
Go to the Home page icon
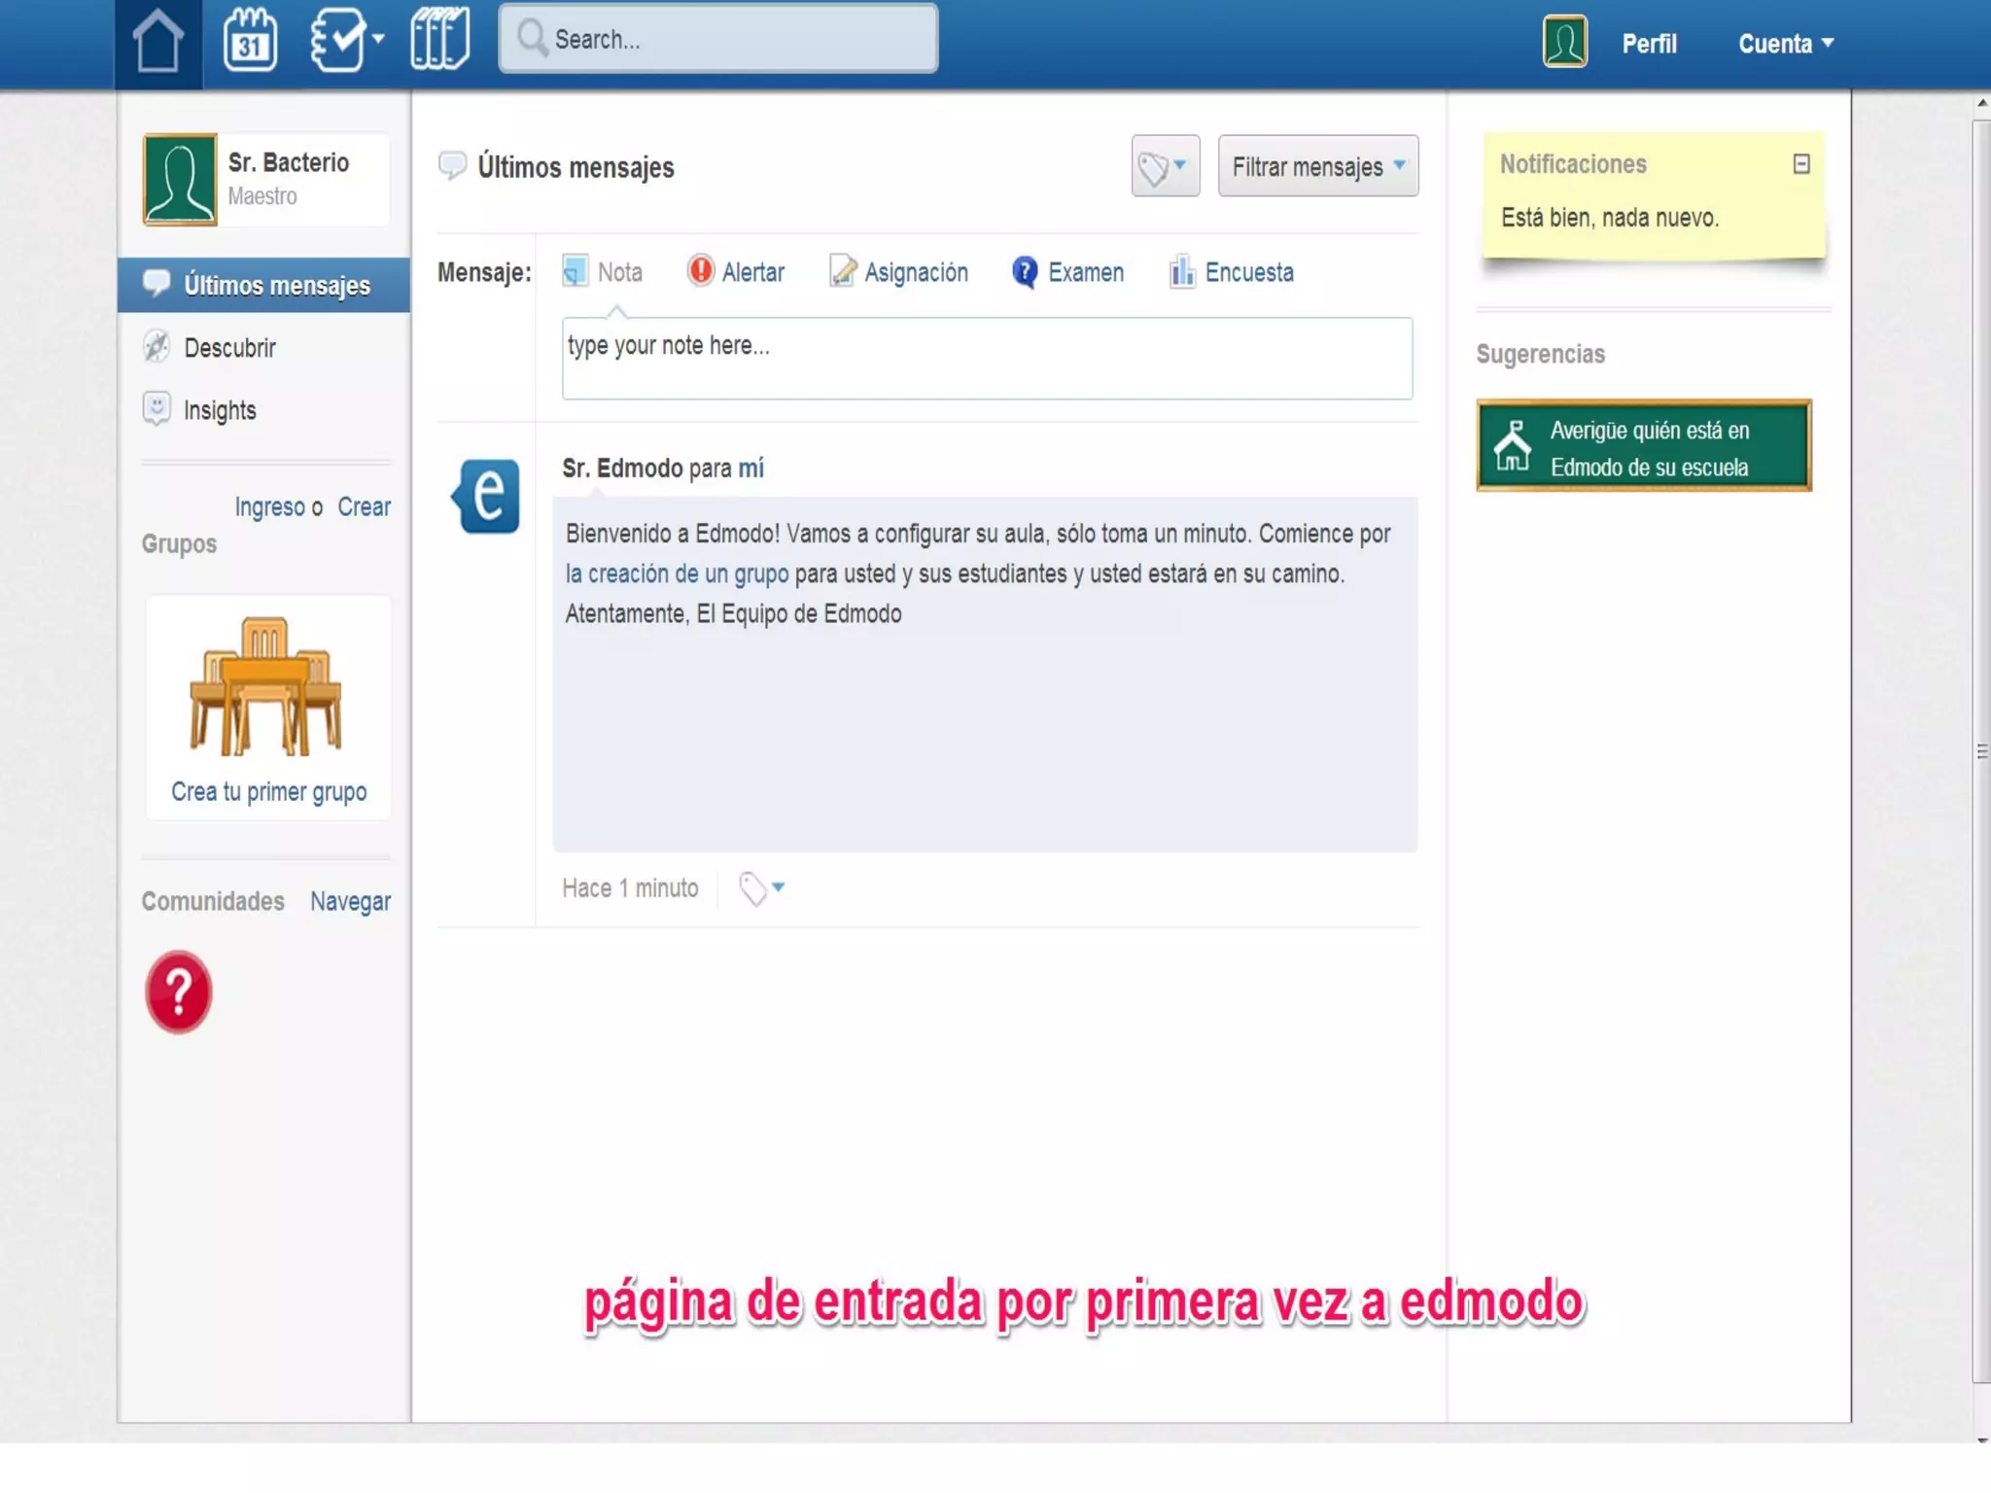157,43
